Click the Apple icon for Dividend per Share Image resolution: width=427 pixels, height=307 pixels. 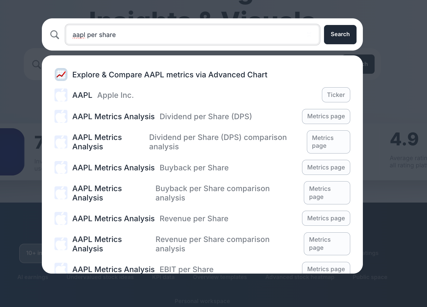click(x=61, y=116)
